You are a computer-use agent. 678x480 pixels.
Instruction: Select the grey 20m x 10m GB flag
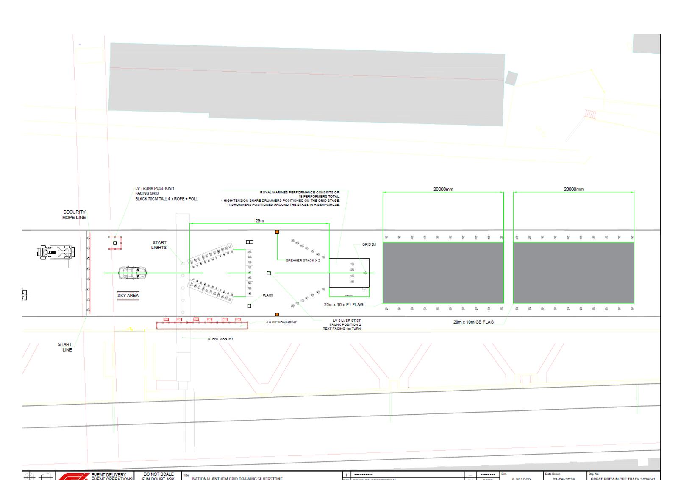[x=574, y=273]
